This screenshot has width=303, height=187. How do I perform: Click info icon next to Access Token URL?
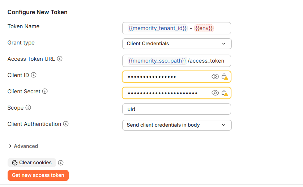point(60,59)
